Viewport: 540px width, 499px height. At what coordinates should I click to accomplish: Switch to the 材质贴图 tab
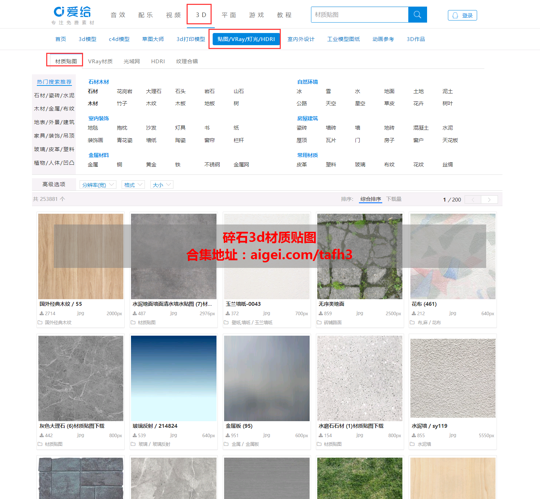tap(66, 61)
